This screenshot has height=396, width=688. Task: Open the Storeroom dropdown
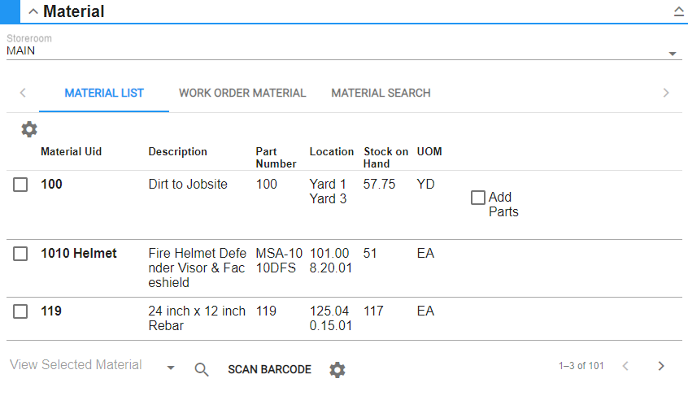(x=672, y=54)
